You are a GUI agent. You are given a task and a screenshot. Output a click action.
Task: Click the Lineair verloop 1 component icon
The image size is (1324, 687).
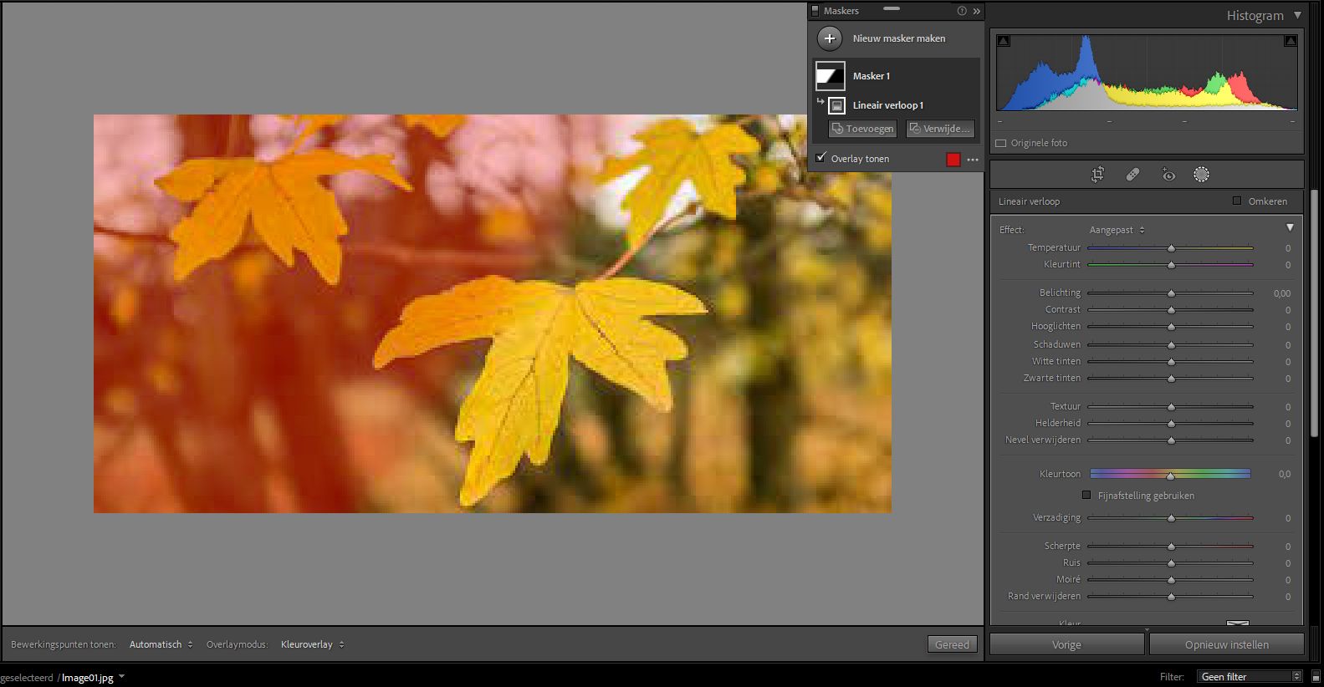coord(836,105)
